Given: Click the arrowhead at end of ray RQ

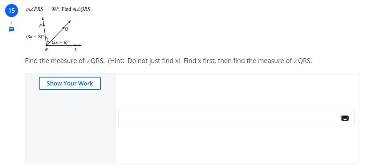Looking at the screenshot, I should [x=69, y=22].
